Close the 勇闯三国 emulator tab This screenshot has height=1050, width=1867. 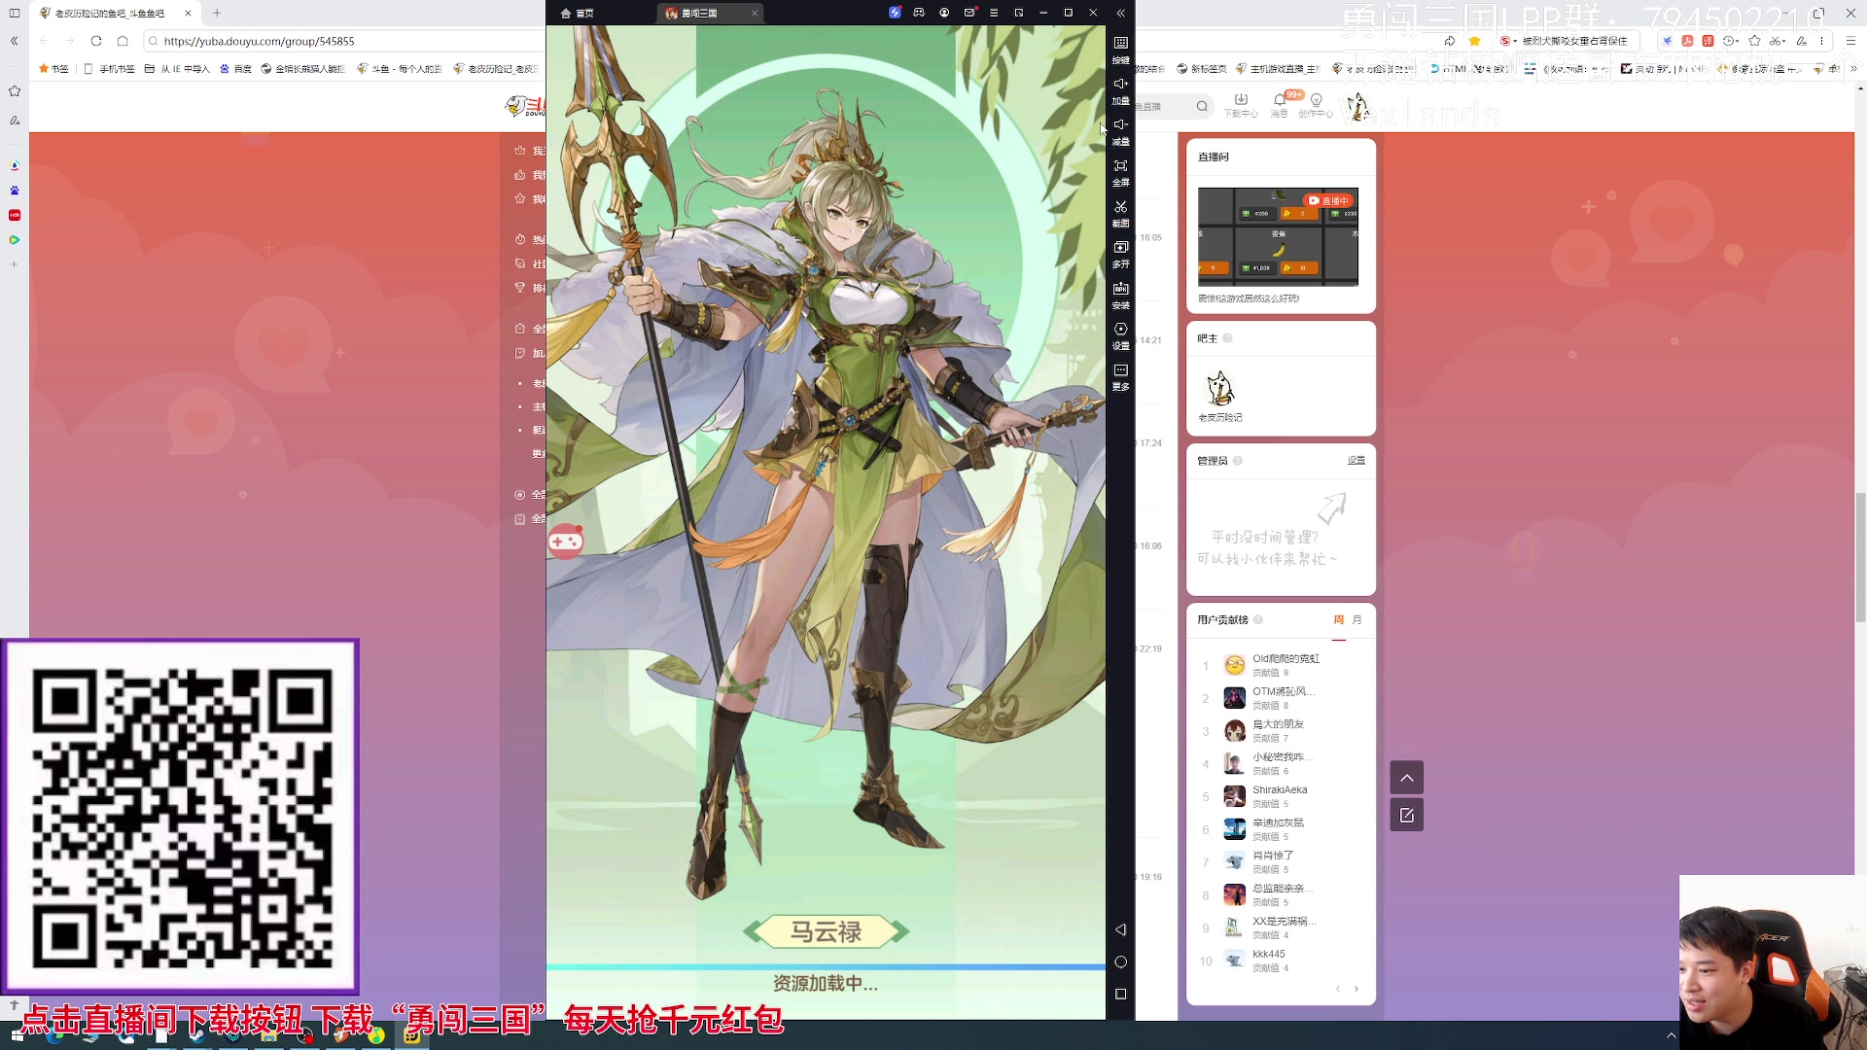point(755,13)
